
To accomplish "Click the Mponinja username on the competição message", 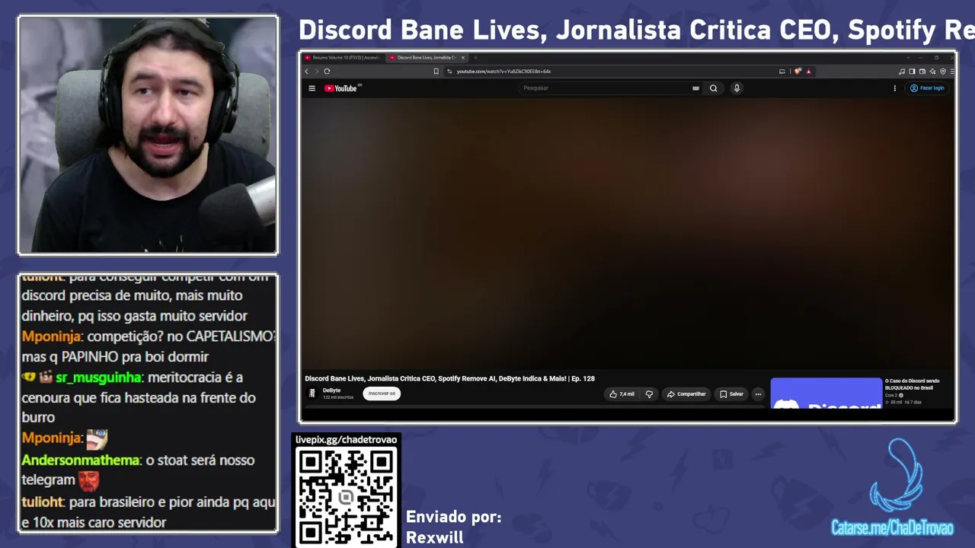I will coord(52,336).
